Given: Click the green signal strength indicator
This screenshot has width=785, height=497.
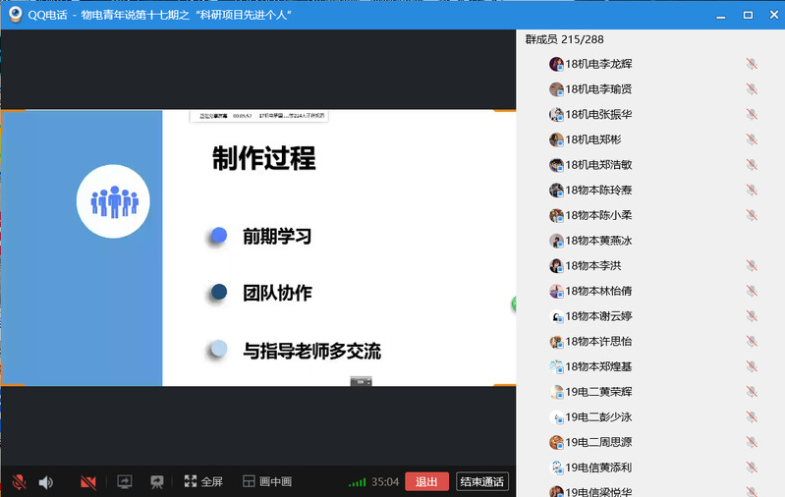Looking at the screenshot, I should pos(358,482).
